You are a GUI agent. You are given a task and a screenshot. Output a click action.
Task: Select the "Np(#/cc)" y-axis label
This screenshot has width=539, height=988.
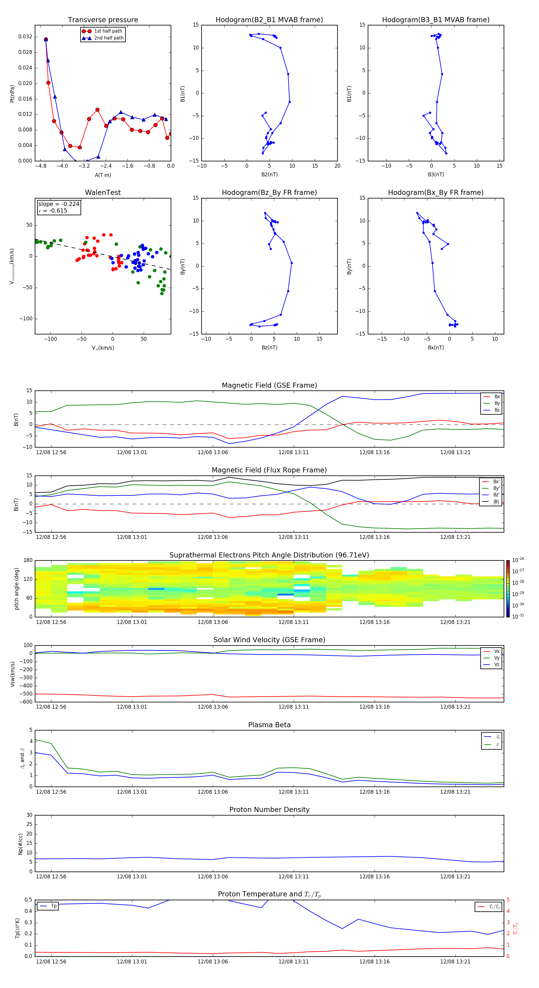[x=20, y=844]
